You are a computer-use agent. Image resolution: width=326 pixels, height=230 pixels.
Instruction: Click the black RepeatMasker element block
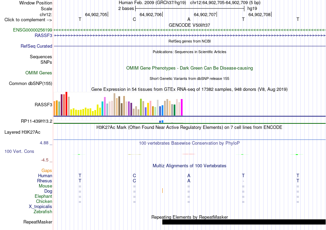[x=244, y=222]
